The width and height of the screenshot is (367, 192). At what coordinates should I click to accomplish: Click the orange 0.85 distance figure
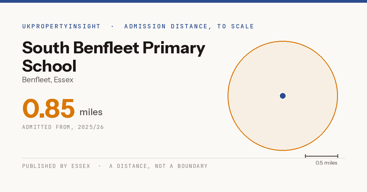[x=48, y=109]
